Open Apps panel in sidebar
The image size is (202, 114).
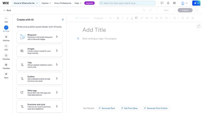tap(6, 75)
